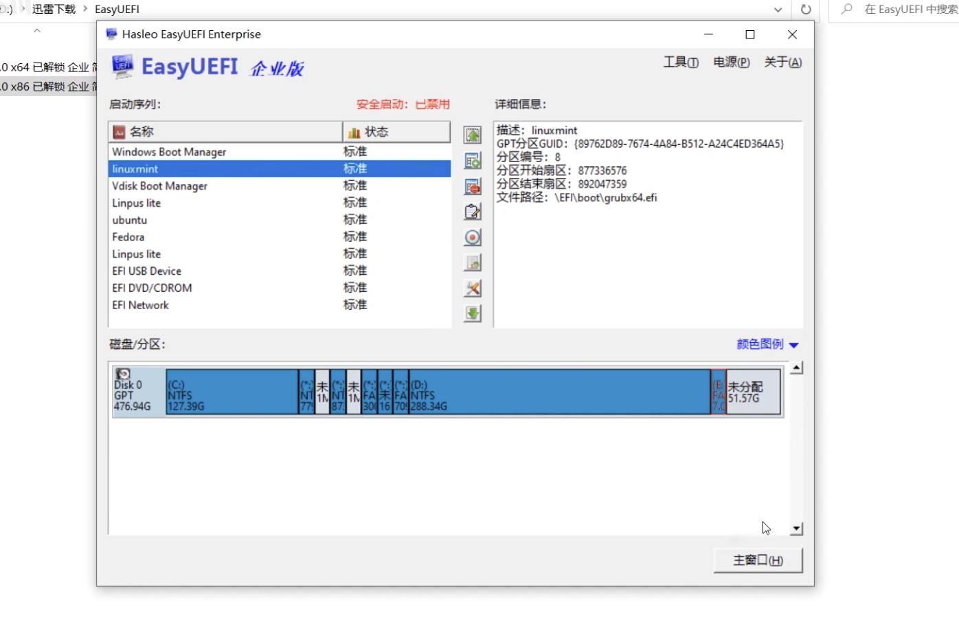959x632 pixels.
Task: Click the Disk 0 drive icon
Action: click(x=123, y=374)
